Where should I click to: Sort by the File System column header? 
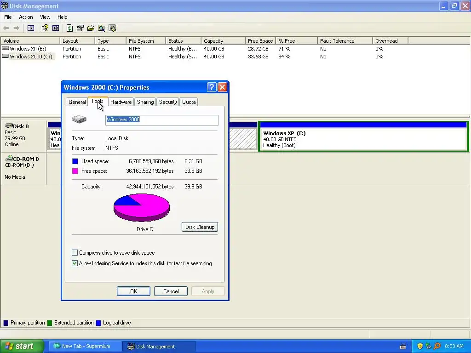pos(146,41)
